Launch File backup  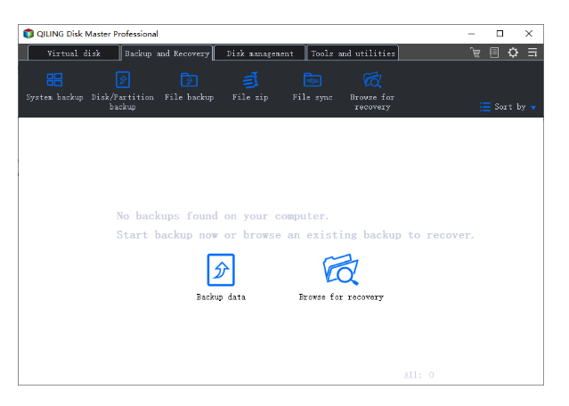click(189, 87)
